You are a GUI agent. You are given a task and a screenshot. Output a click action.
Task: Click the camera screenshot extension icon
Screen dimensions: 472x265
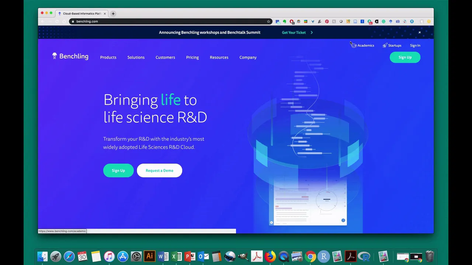pos(398,21)
